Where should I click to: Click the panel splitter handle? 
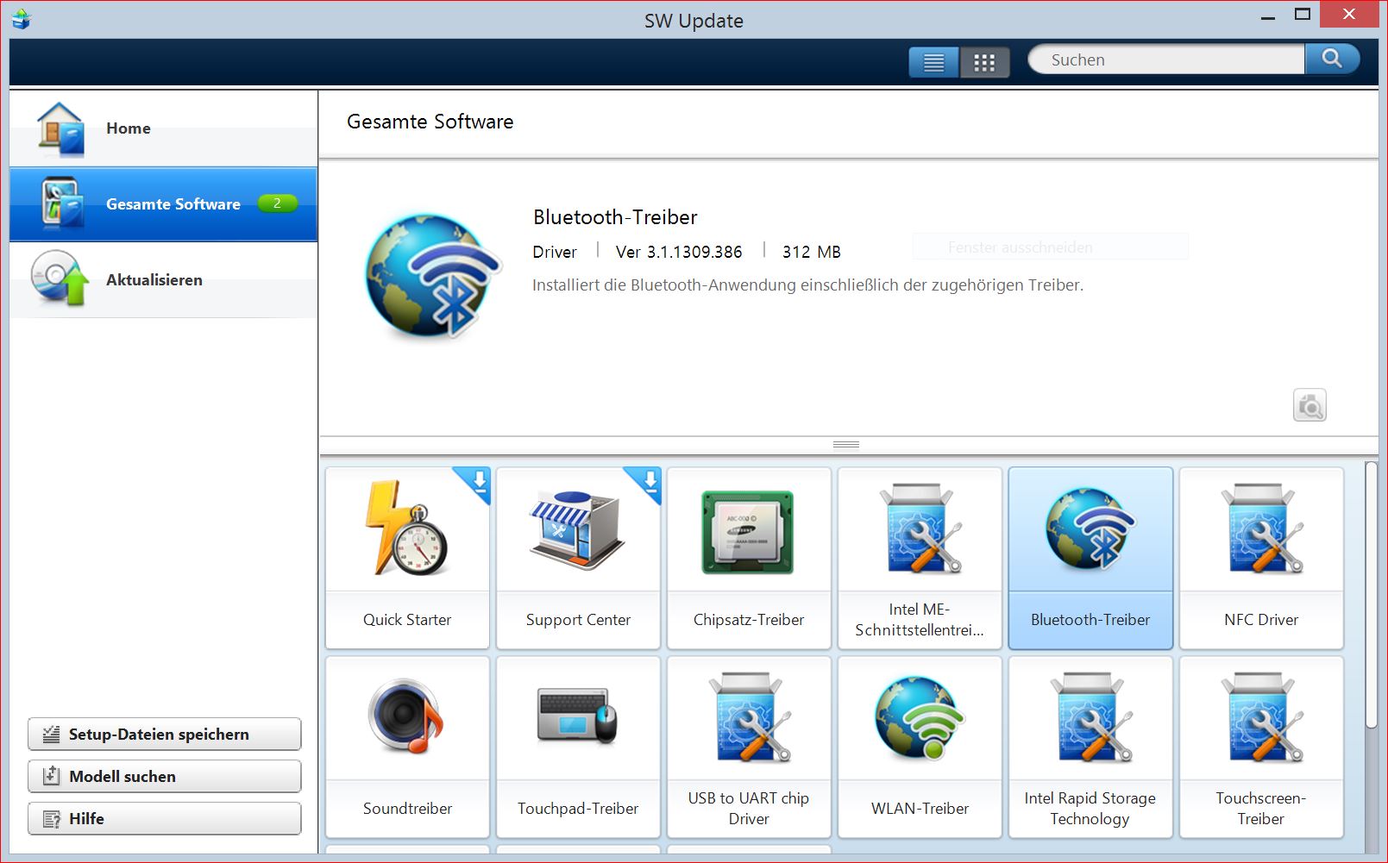point(846,444)
